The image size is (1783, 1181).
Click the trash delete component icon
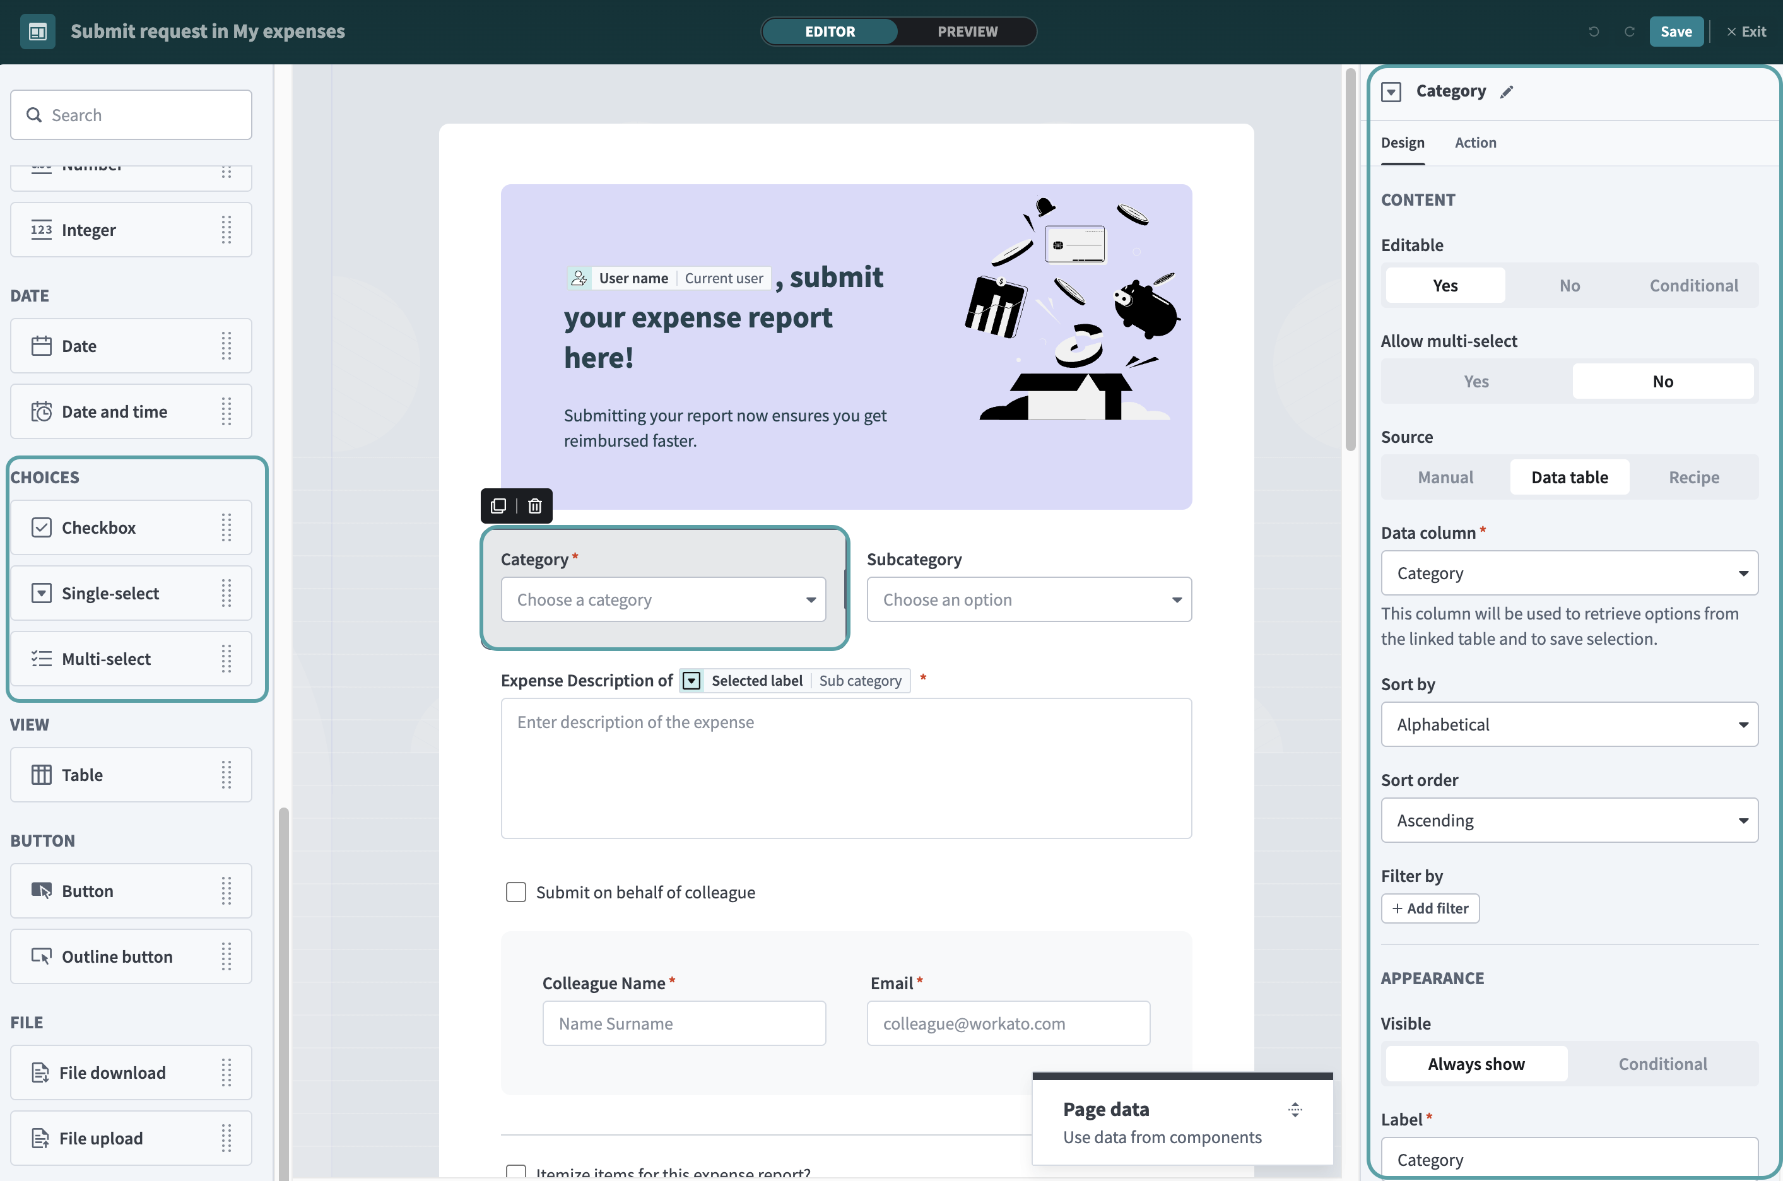click(535, 506)
